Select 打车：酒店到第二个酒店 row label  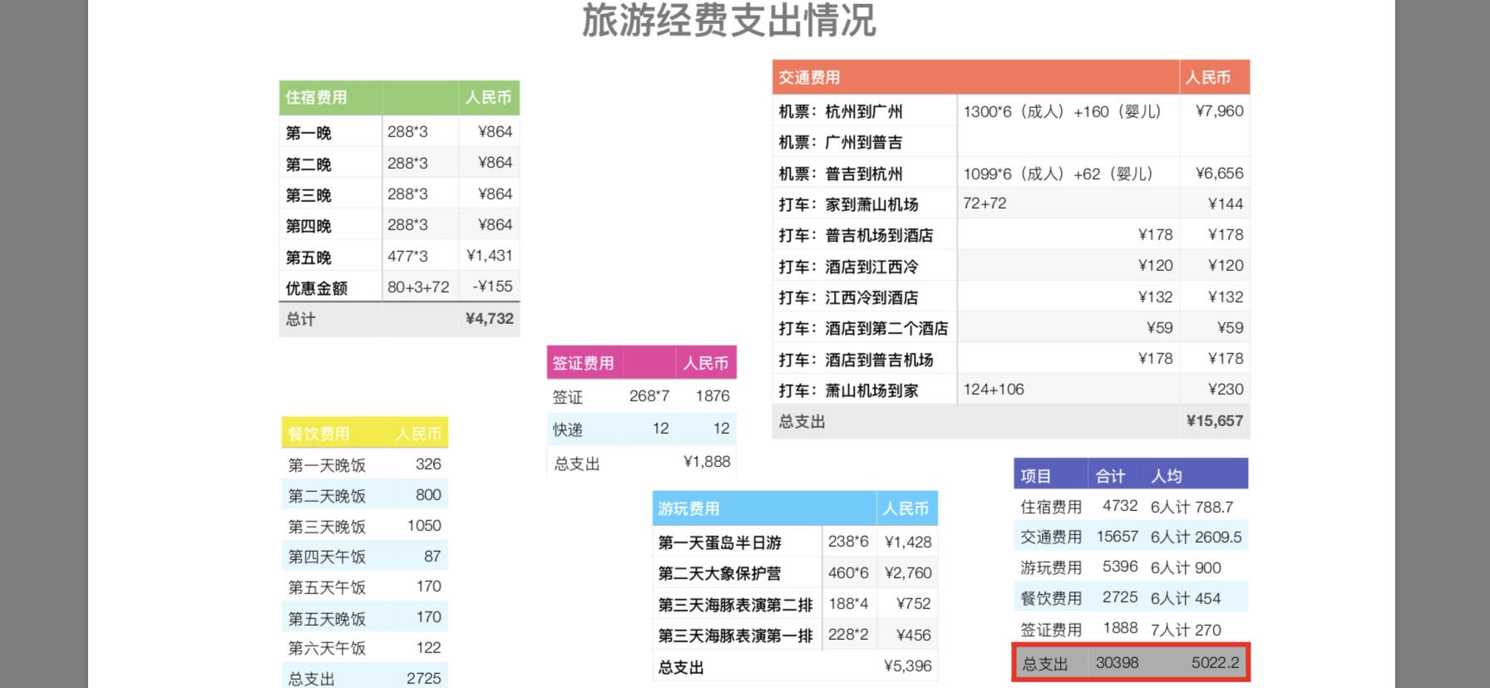tap(863, 328)
